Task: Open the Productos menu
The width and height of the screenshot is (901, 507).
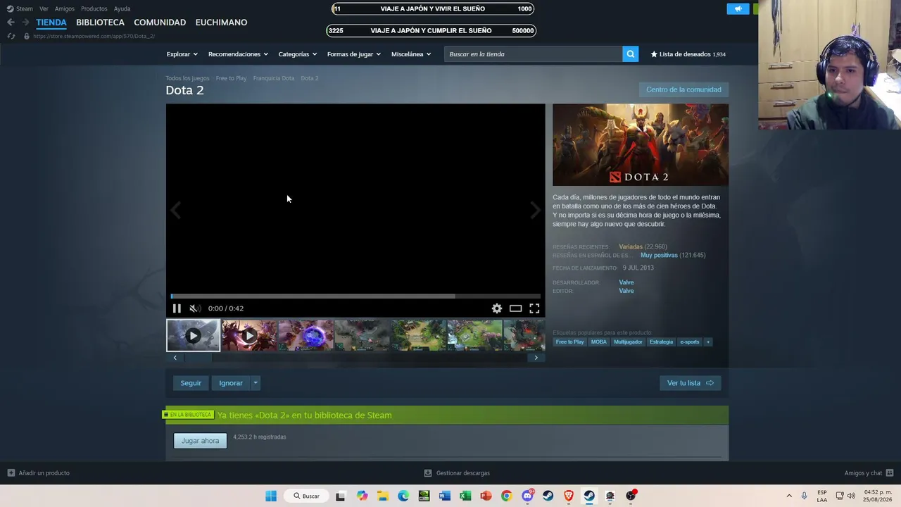Action: coord(94,9)
